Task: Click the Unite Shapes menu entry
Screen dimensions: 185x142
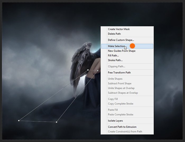Action: pos(115,79)
